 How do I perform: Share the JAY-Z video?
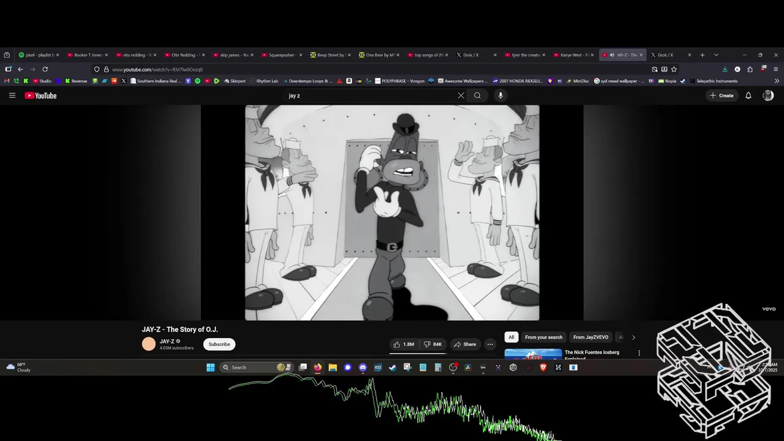coord(465,344)
